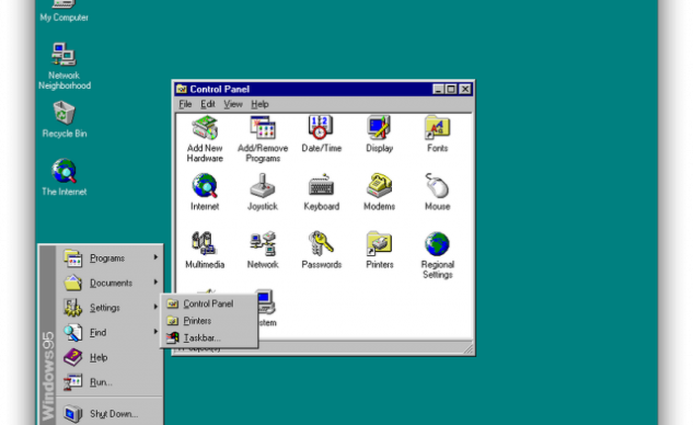Open the Mouse settings icon
This screenshot has height=425, width=693.
click(437, 187)
